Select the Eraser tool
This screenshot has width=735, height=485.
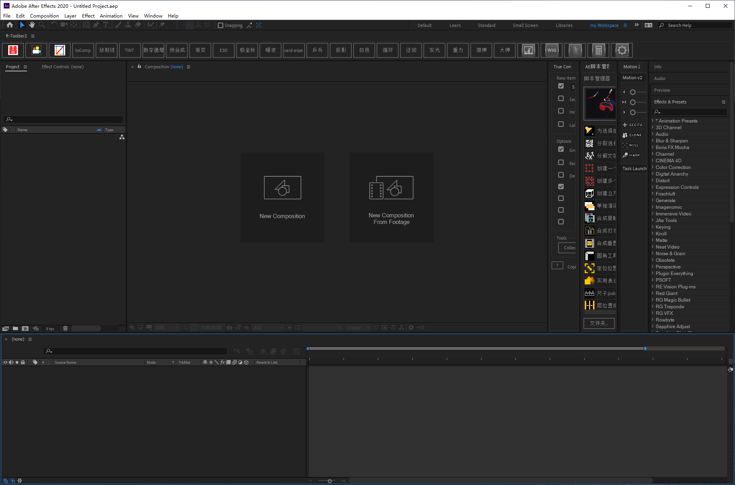click(x=138, y=25)
